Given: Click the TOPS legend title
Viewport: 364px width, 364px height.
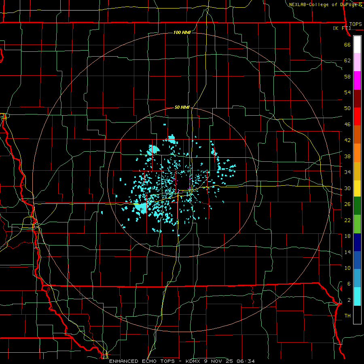Looking at the screenshot, I should pyautogui.click(x=355, y=24).
